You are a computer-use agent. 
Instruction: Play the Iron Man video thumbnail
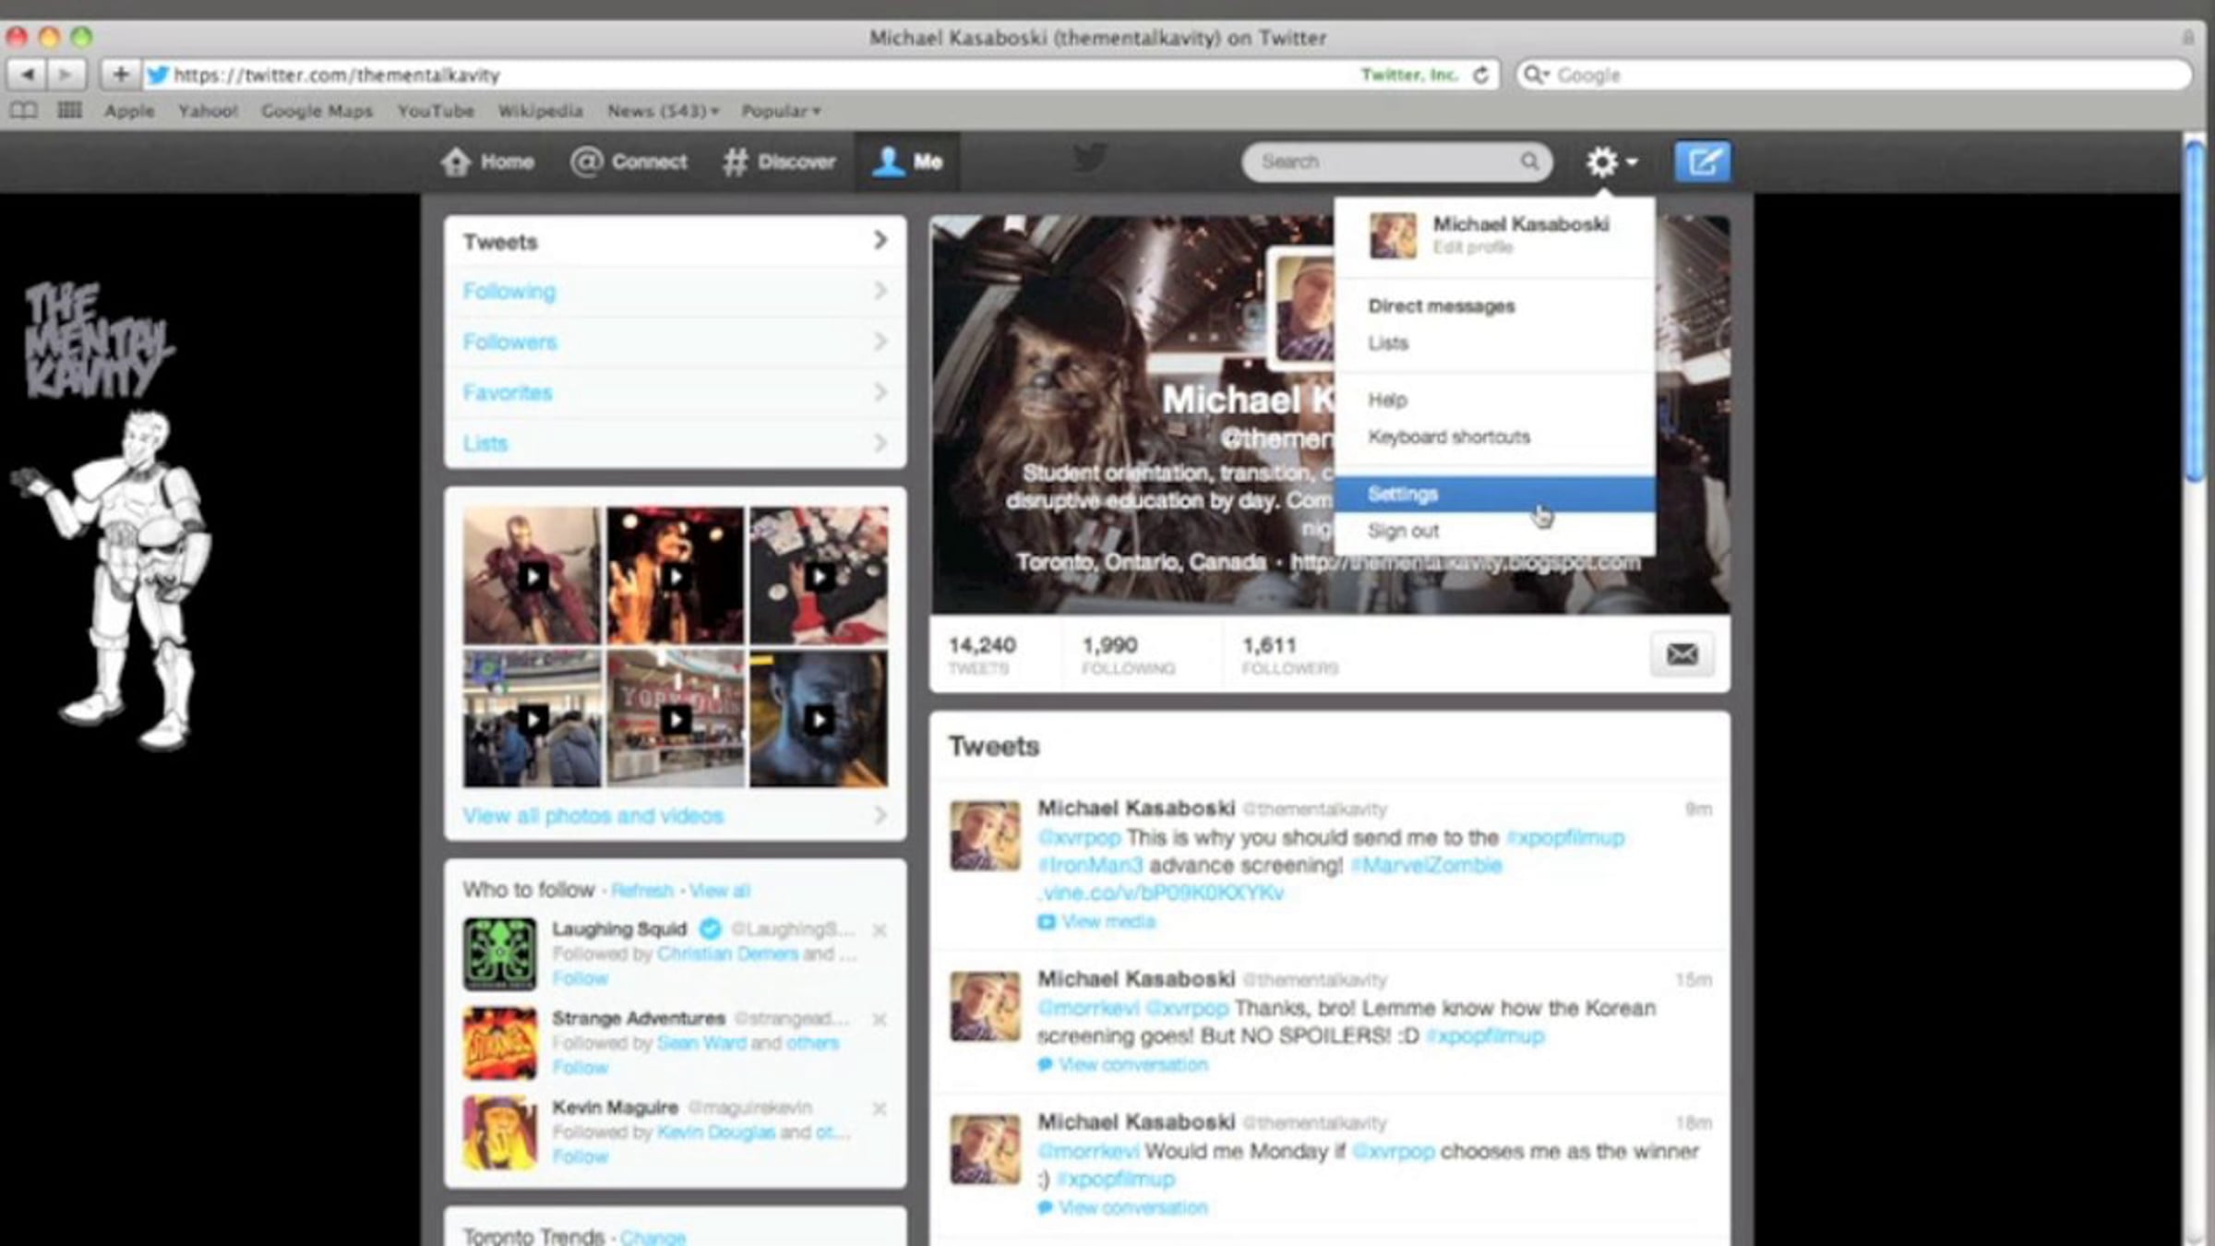coord(533,577)
